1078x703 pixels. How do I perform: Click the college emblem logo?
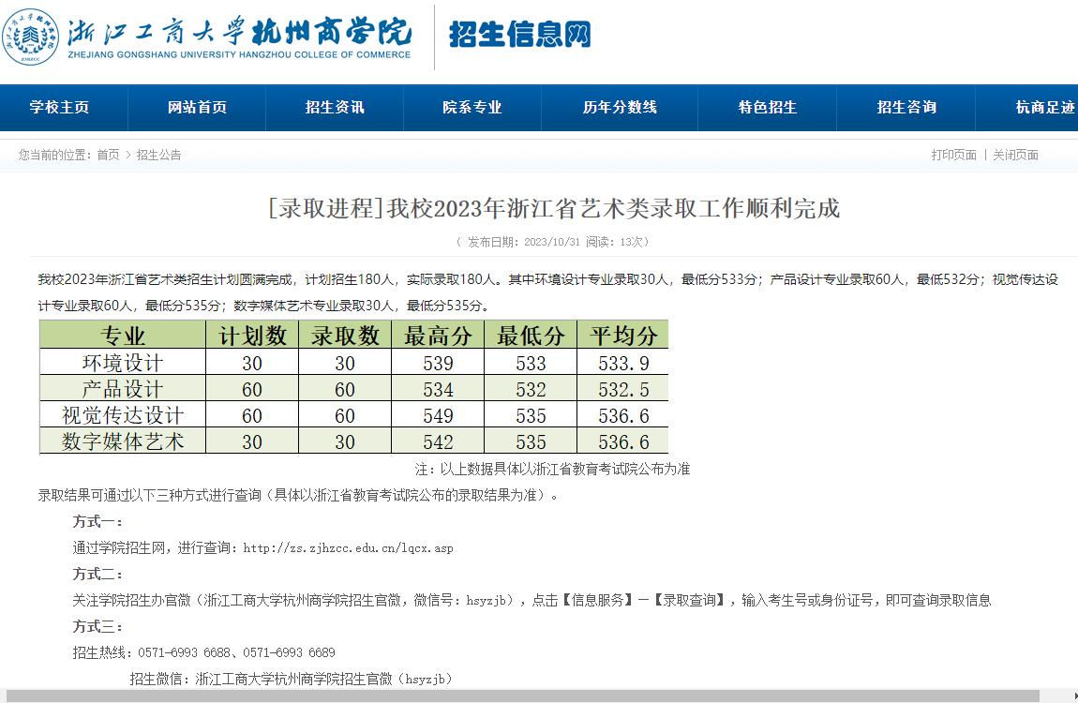(30, 37)
